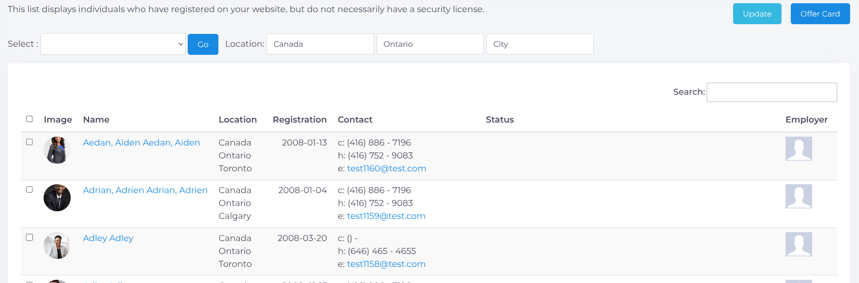Check the box for Adley Adley row
The image size is (859, 283).
[29, 237]
